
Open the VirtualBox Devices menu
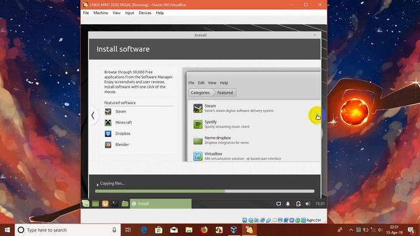pyautogui.click(x=145, y=13)
